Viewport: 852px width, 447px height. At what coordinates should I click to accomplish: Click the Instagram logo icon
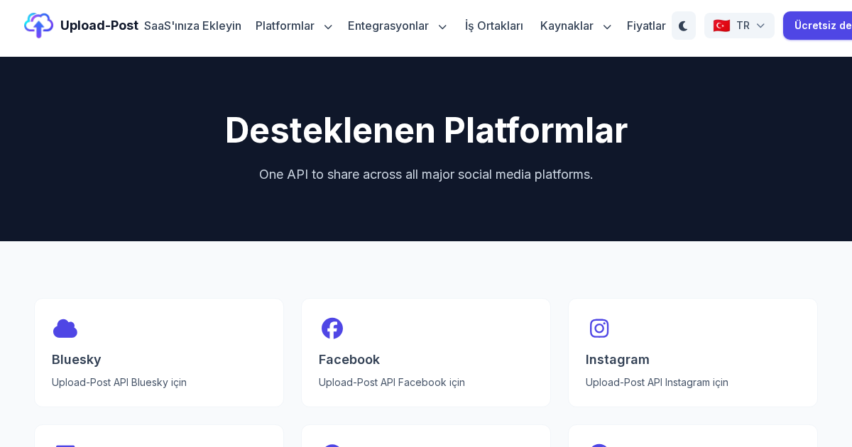coord(599,329)
